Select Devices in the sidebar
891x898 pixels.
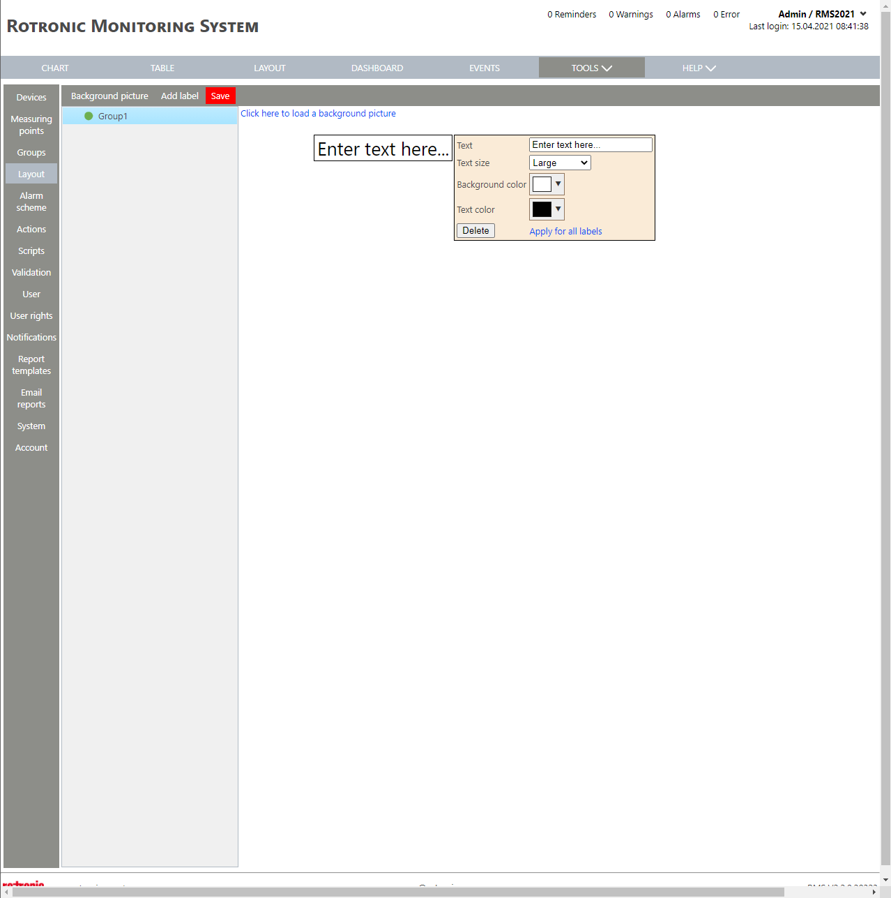(x=31, y=97)
